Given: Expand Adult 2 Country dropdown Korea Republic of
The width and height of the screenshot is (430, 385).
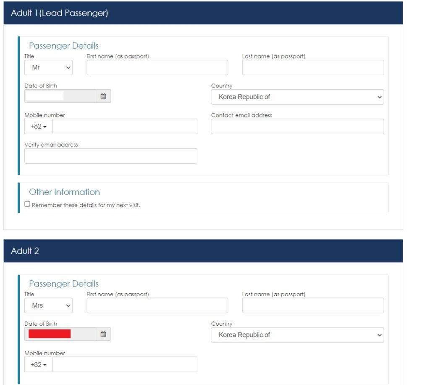Looking at the screenshot, I should pos(297,335).
